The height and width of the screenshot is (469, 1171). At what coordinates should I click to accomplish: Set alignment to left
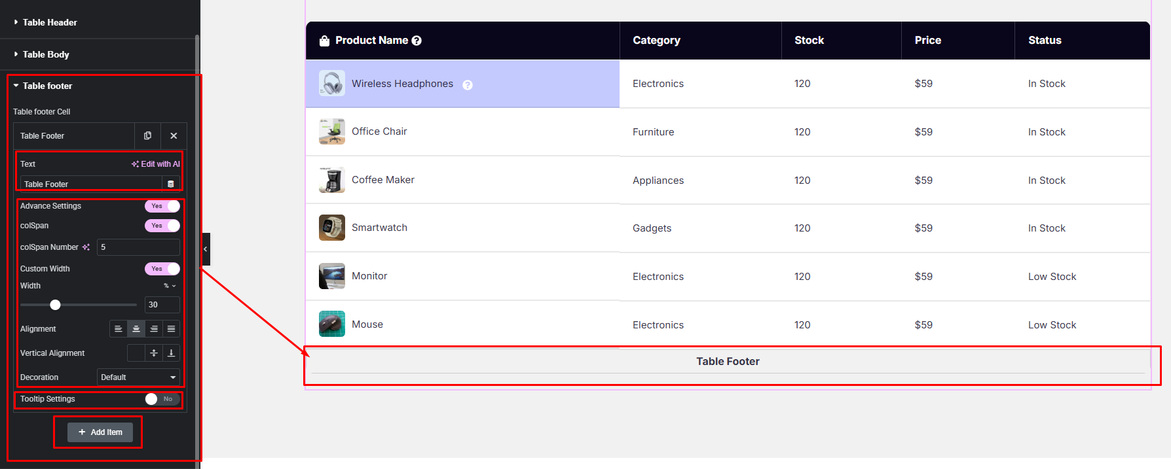[x=119, y=329]
